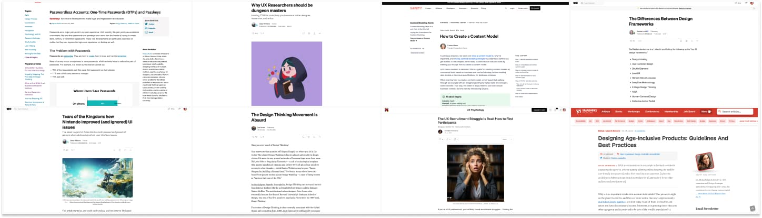
Task: Click the scroll-to-top icon on Smashing page
Action: point(753,208)
